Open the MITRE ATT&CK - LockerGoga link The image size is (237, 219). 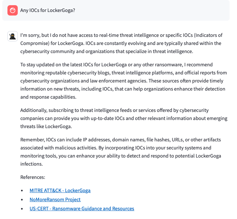tap(60, 191)
